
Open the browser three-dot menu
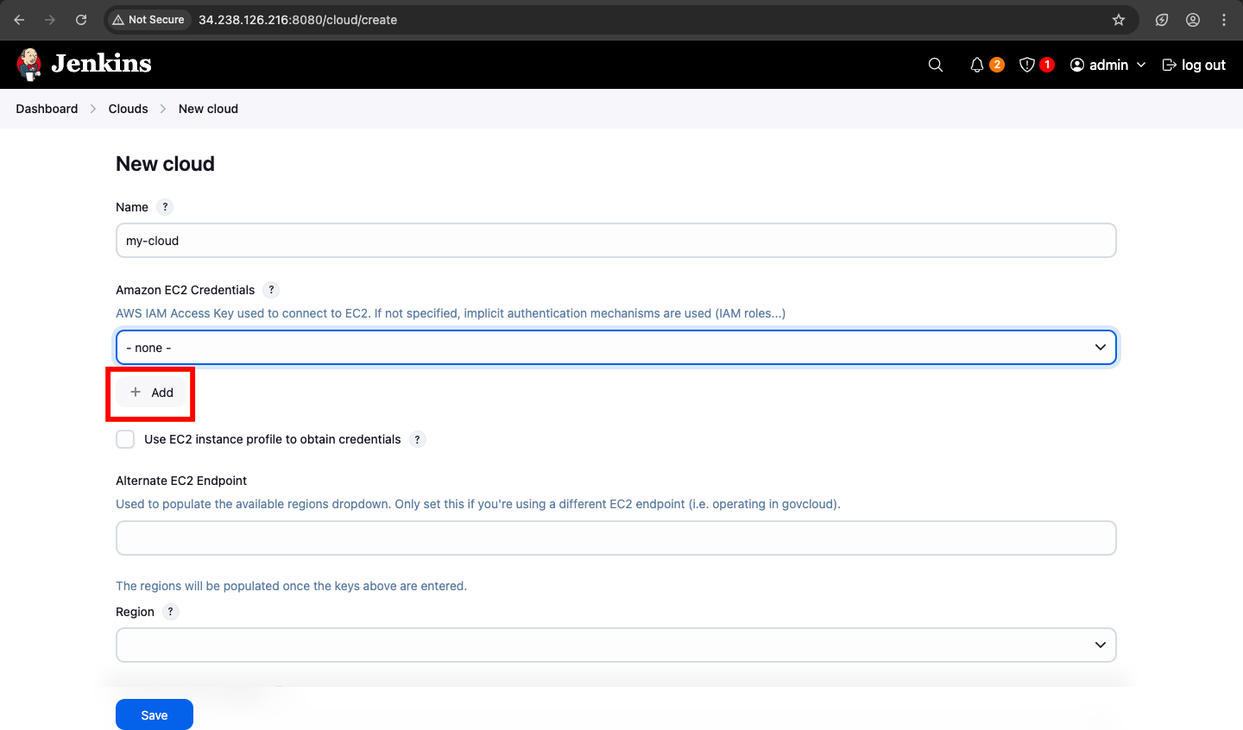[x=1224, y=20]
